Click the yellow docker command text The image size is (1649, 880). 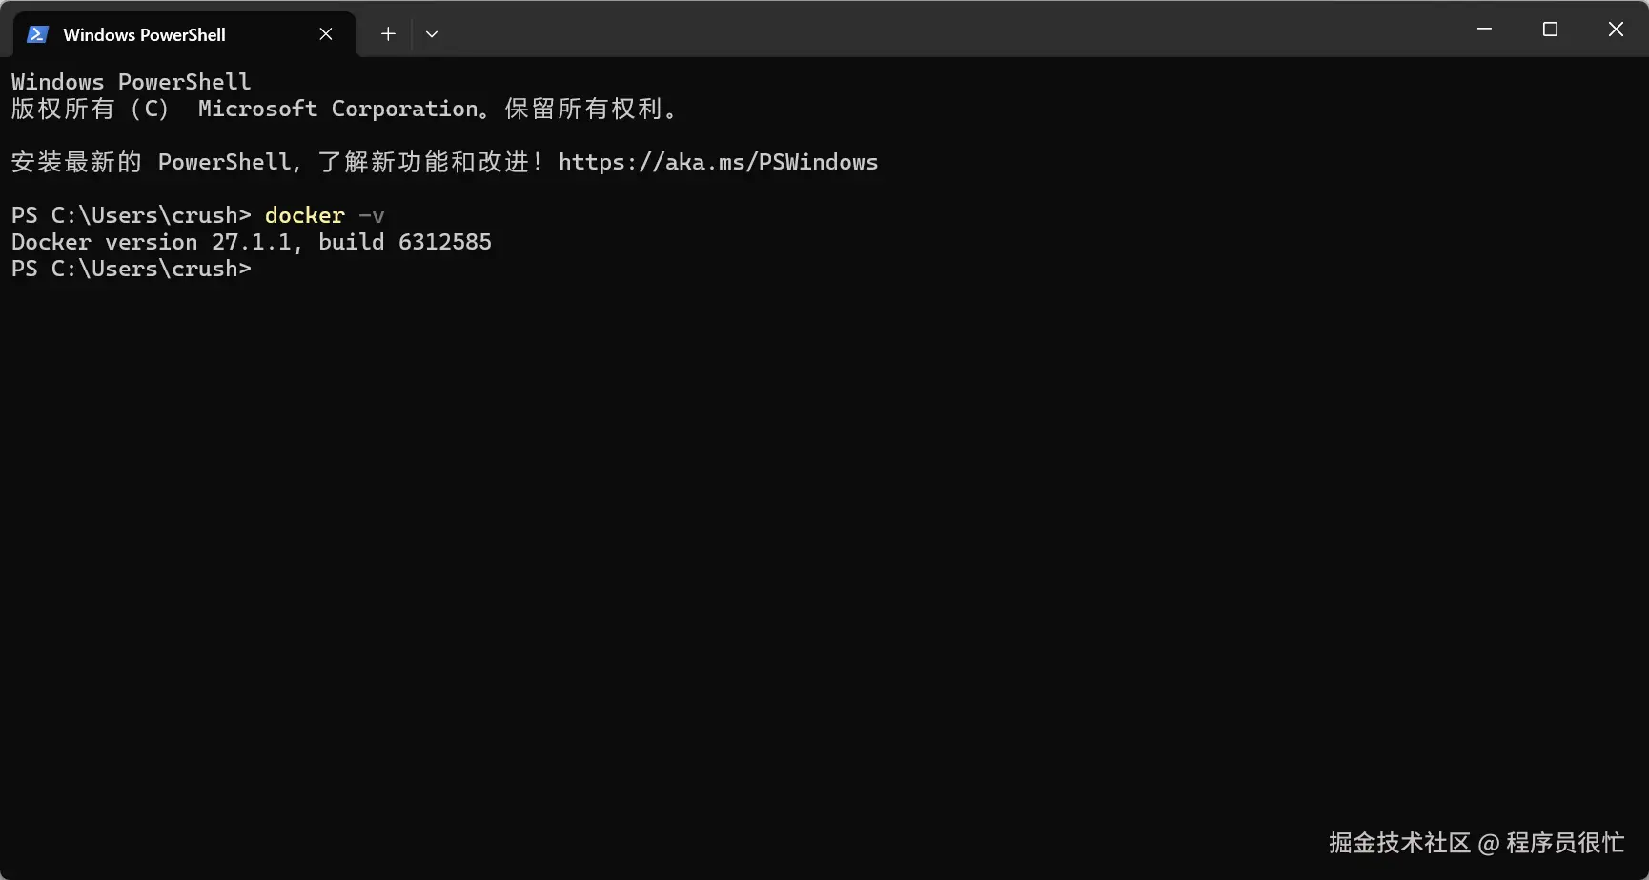click(x=304, y=215)
